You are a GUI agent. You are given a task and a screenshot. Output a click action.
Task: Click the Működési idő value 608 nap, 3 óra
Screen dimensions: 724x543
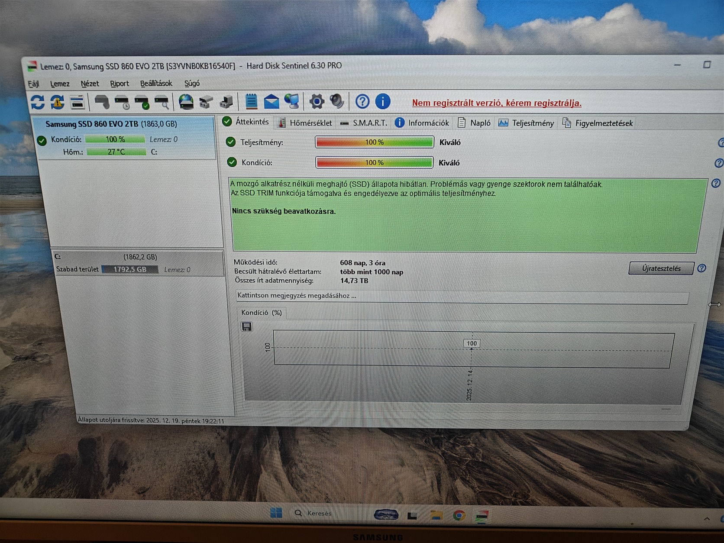pyautogui.click(x=362, y=263)
